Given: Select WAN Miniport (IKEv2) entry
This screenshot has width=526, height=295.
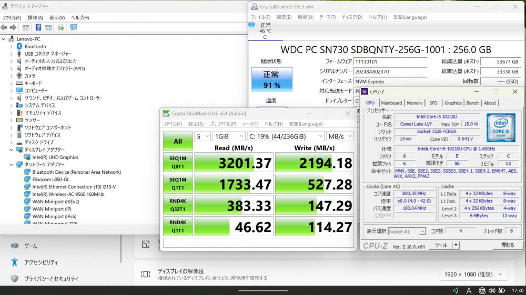Looking at the screenshot, I should tap(56, 201).
